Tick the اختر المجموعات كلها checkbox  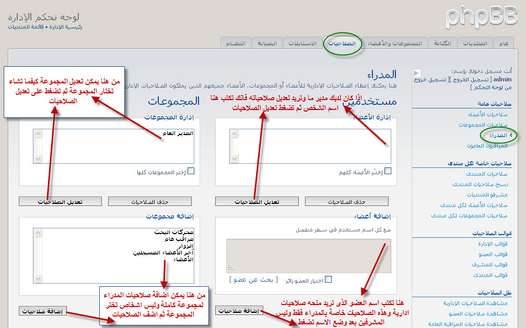(x=191, y=171)
